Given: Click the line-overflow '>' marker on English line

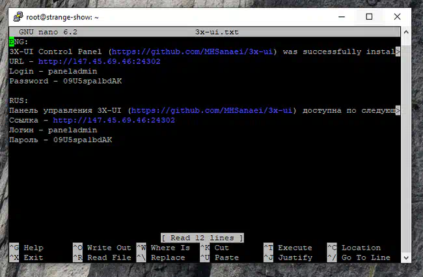Looking at the screenshot, I should pyautogui.click(x=398, y=51).
